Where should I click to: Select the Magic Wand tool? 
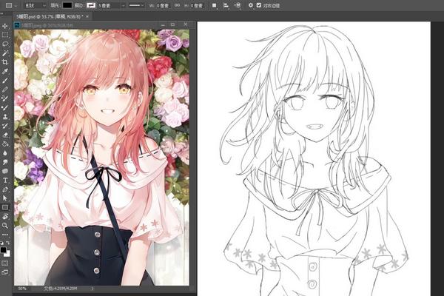tap(5, 53)
